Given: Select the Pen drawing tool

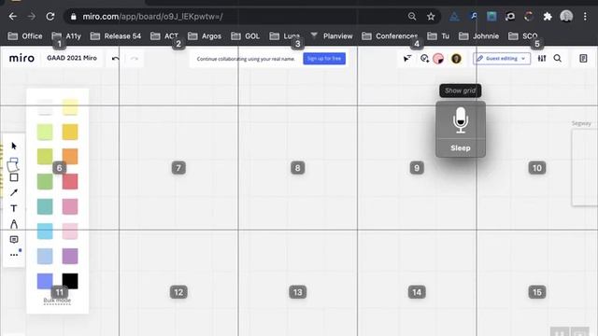Looking at the screenshot, I should click(x=14, y=224).
